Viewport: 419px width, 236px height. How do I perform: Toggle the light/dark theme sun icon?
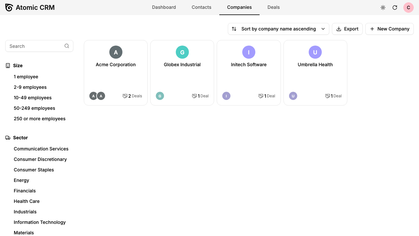[383, 8]
